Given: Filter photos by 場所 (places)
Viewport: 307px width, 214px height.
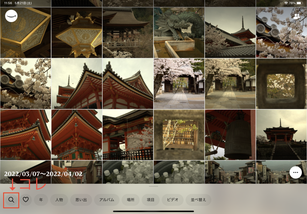Looking at the screenshot, I should point(130,200).
